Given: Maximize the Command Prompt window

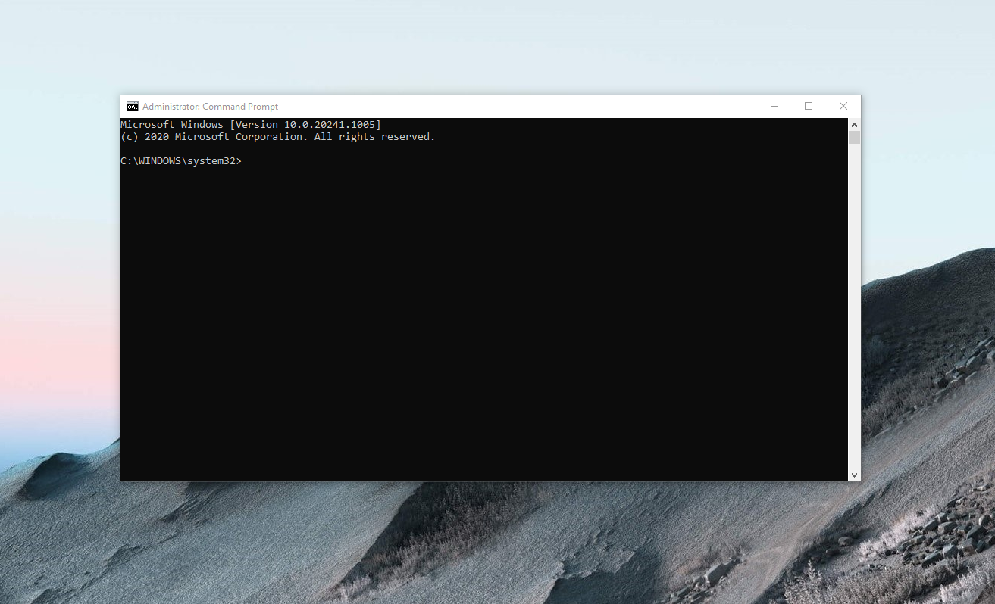Looking at the screenshot, I should click(x=809, y=107).
